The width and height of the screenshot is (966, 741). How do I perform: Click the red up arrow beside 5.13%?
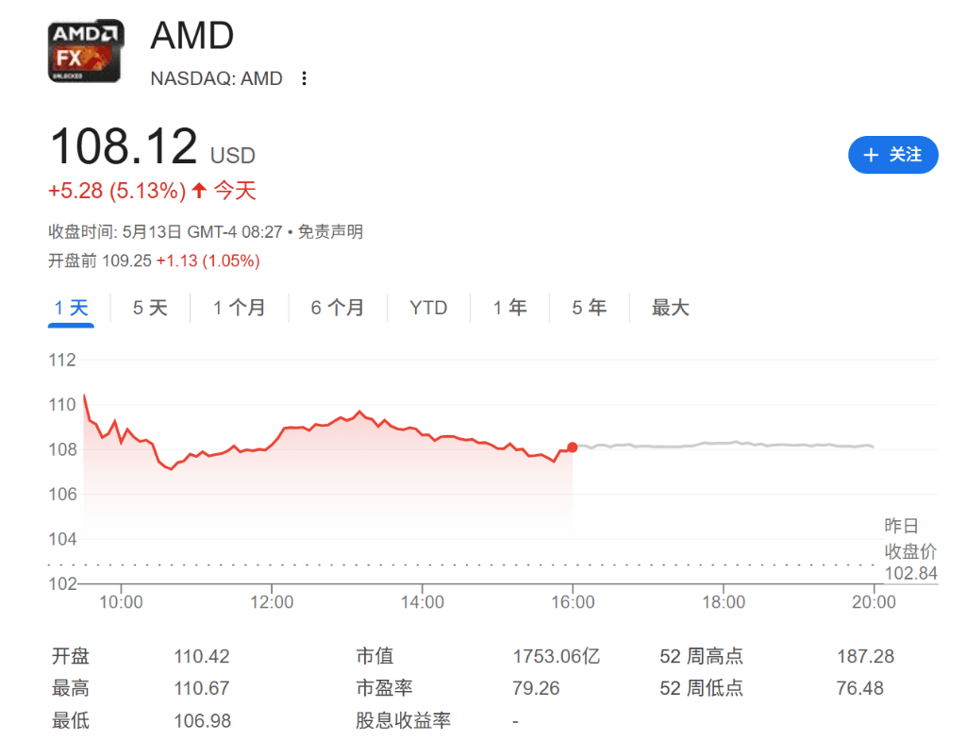pyautogui.click(x=199, y=191)
